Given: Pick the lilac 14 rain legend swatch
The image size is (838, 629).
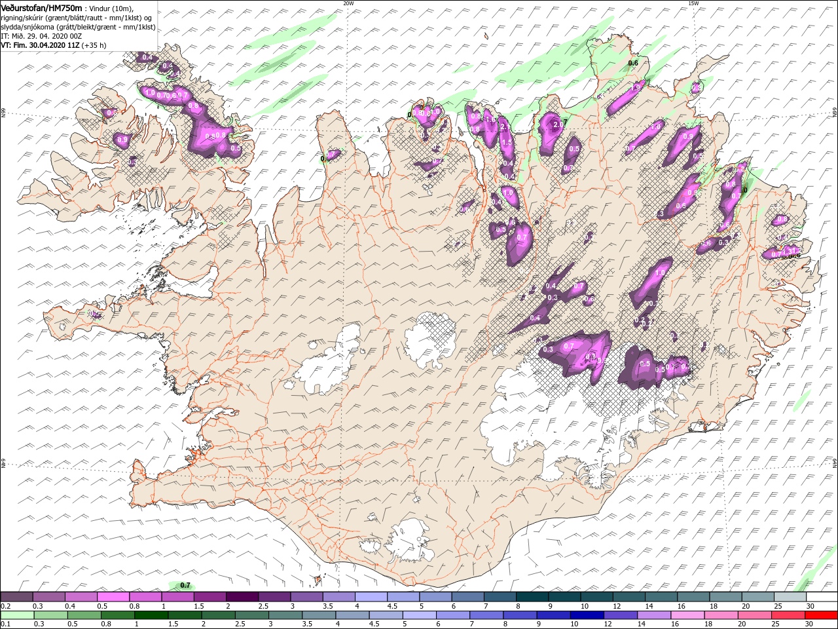Looking at the screenshot, I should click(x=654, y=615).
